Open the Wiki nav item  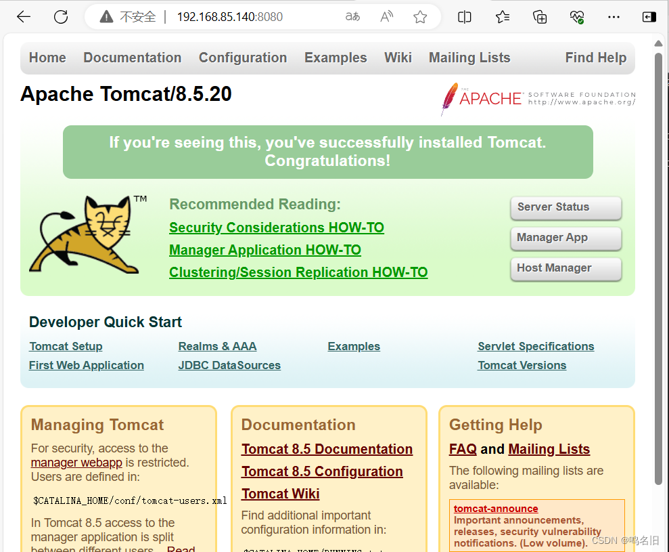[398, 58]
